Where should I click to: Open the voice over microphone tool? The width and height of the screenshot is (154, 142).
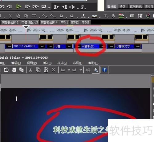(x=113, y=16)
